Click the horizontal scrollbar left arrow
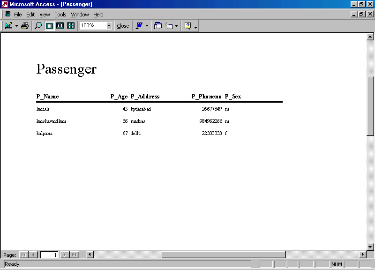Viewport: 375px width, 270px height. pos(90,255)
